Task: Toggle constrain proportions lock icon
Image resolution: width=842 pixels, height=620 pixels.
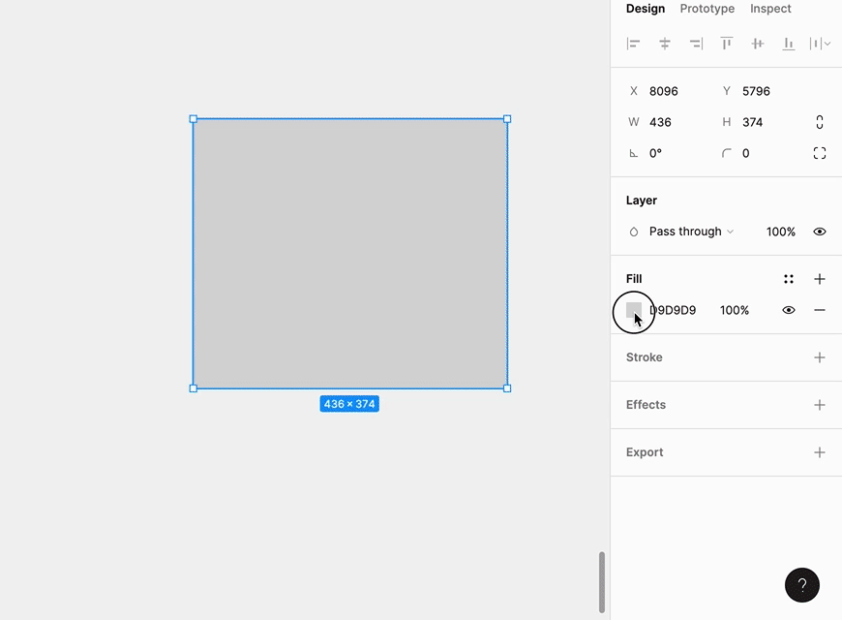Action: point(820,122)
